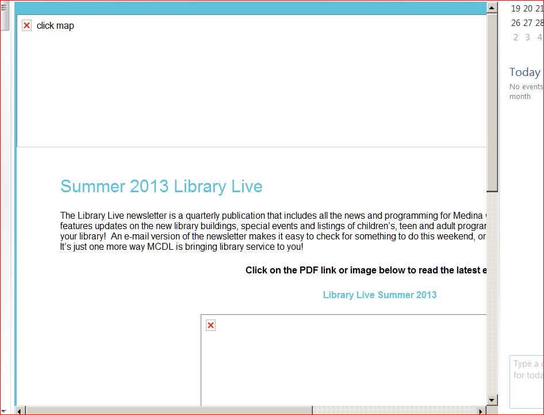Select date 26 in the calendar
Screen dimensions: 544x415
point(516,23)
